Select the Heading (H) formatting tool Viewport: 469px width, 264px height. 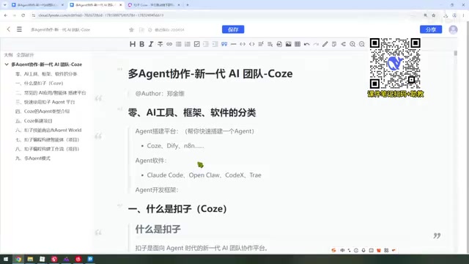coord(133,44)
